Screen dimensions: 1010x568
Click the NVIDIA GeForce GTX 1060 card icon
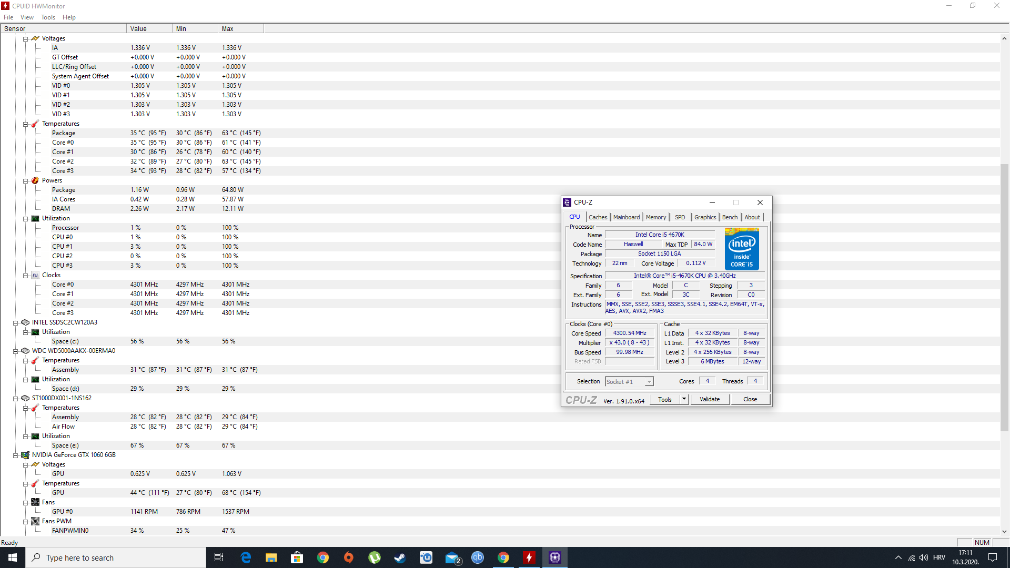(25, 455)
